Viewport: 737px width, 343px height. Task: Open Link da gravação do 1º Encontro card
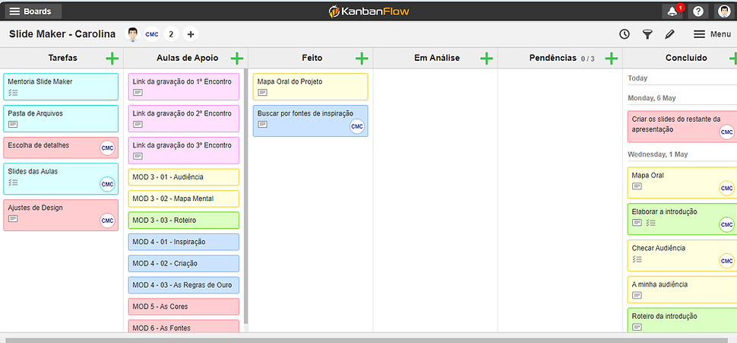(x=183, y=87)
